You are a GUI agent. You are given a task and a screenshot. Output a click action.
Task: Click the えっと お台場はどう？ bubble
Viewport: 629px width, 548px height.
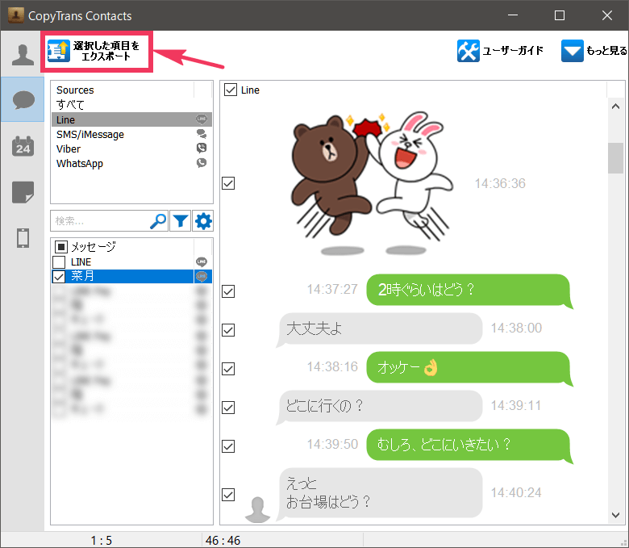click(x=379, y=493)
